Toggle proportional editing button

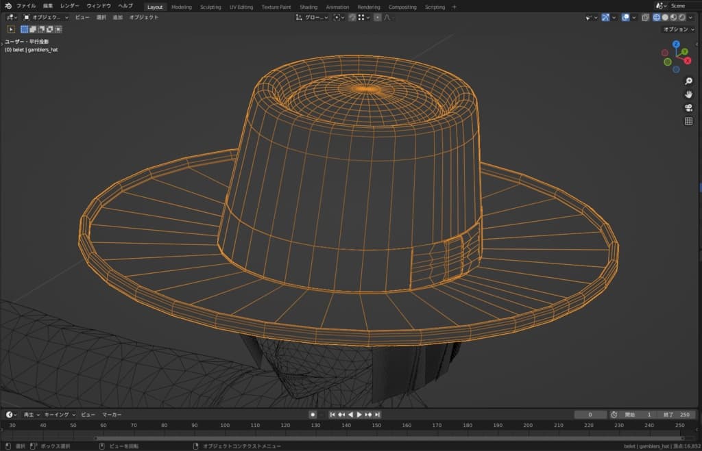(378, 17)
